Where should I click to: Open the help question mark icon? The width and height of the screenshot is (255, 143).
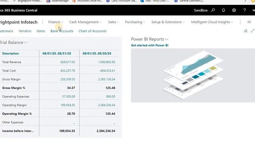(244, 10)
